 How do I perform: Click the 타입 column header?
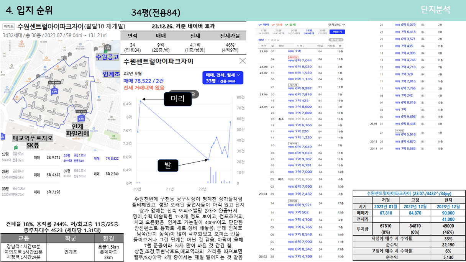320,46
